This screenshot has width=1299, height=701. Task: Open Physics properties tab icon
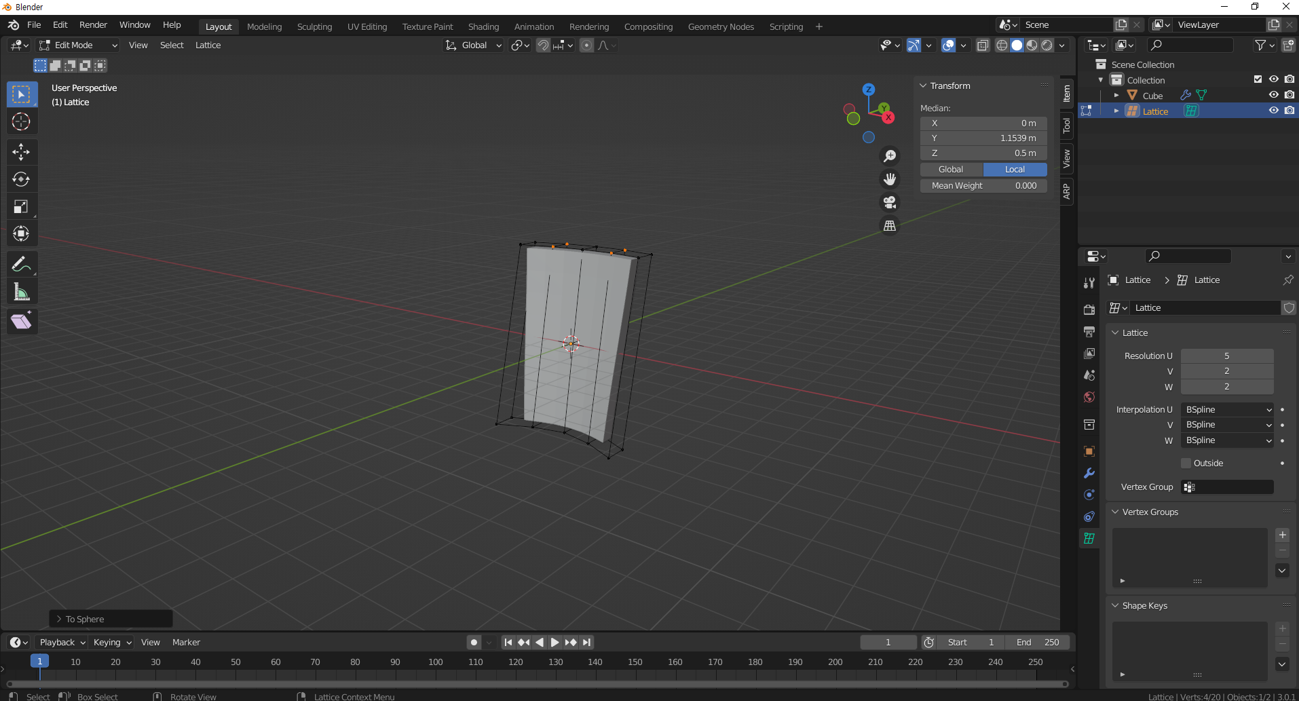pos(1089,495)
